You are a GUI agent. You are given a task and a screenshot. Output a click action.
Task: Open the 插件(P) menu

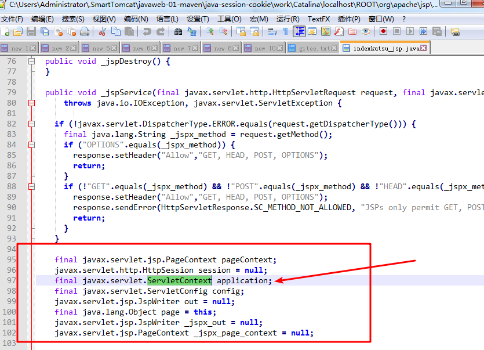[x=349, y=19]
